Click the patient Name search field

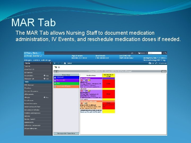tap(155, 53)
